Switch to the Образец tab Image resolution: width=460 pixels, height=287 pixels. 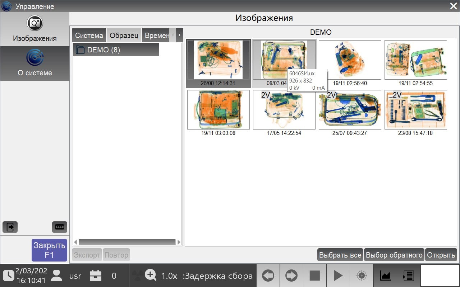[x=124, y=36]
